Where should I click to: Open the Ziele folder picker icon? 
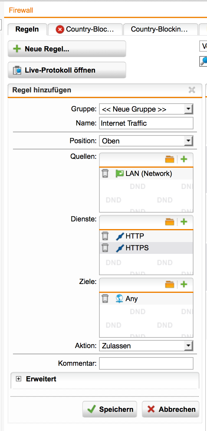click(x=170, y=284)
